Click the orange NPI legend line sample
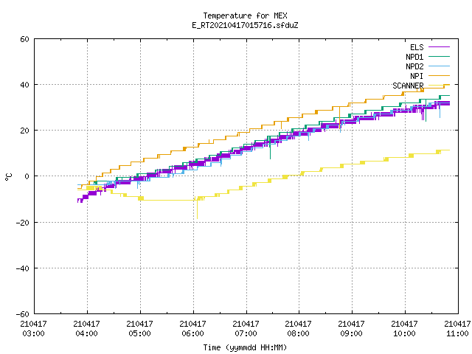Image resolution: width=472 pixels, height=354 pixels. coord(439,76)
